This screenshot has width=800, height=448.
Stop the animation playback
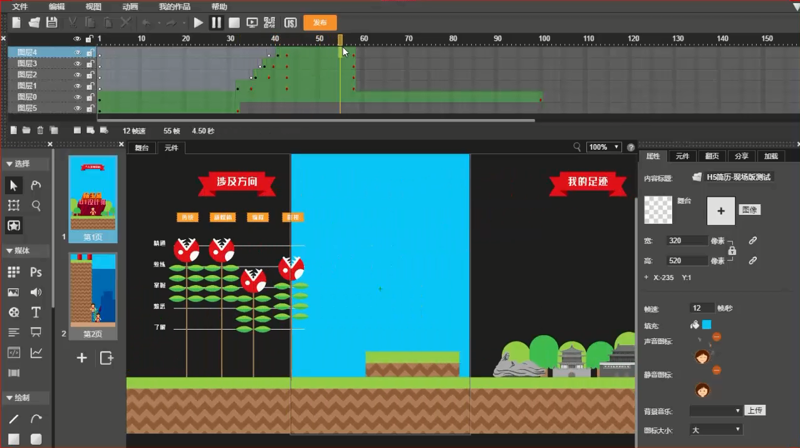pos(234,23)
